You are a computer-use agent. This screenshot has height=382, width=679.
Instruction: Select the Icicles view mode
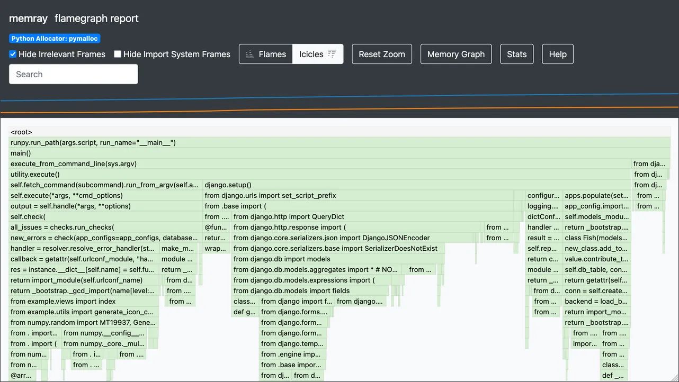(x=317, y=54)
